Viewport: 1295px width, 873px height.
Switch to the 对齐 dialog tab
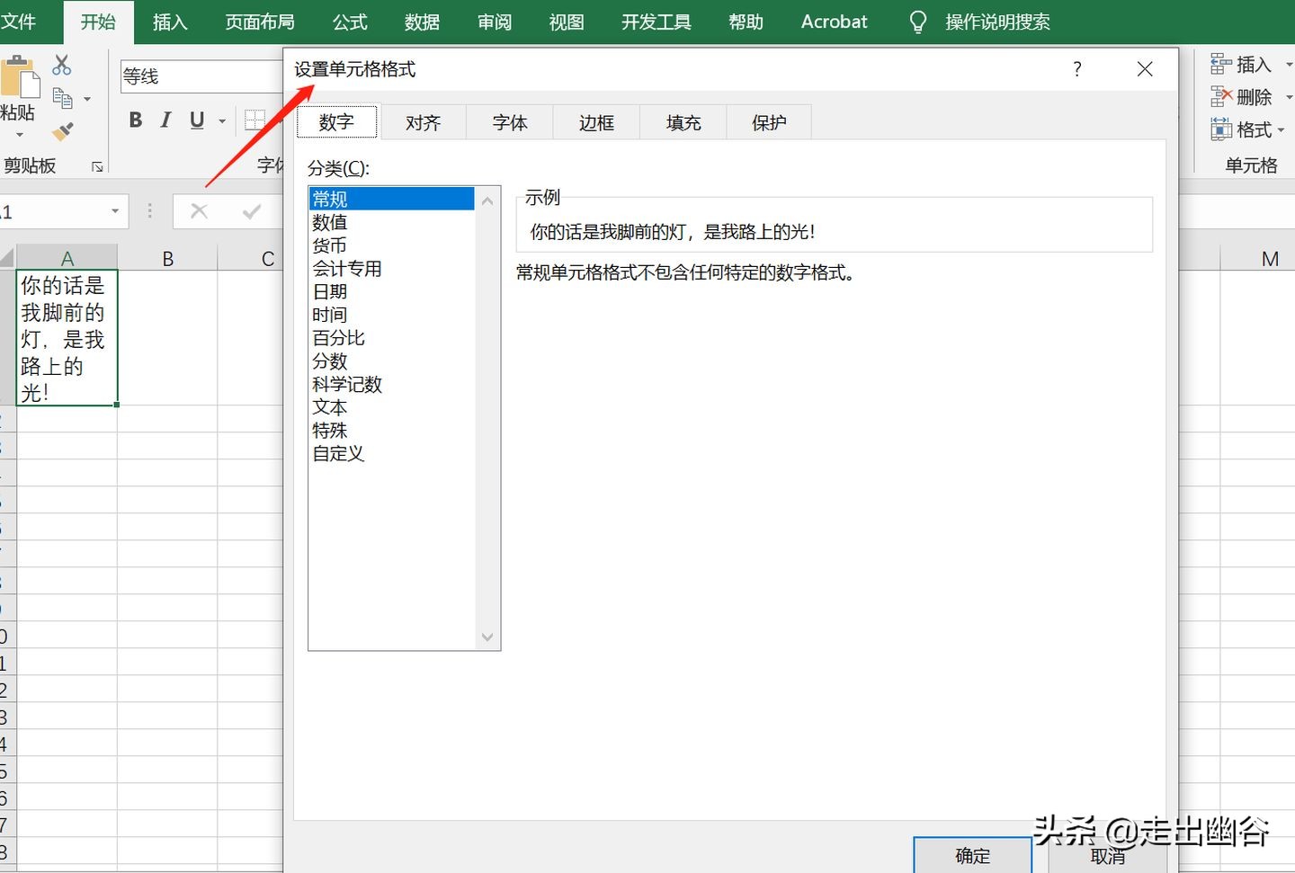point(423,122)
